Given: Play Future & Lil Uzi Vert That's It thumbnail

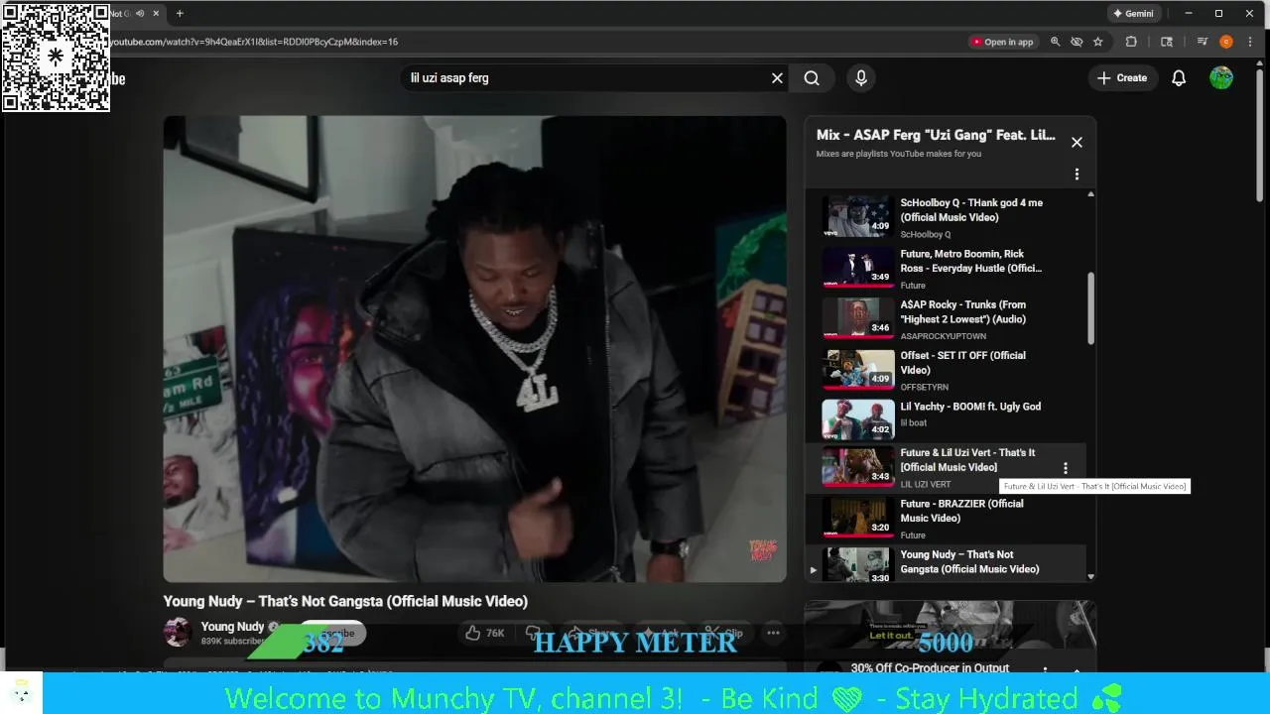Looking at the screenshot, I should click(x=857, y=467).
